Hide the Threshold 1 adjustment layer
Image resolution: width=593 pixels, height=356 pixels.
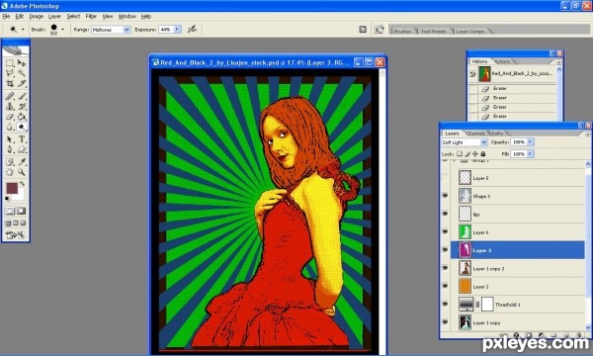coord(445,305)
